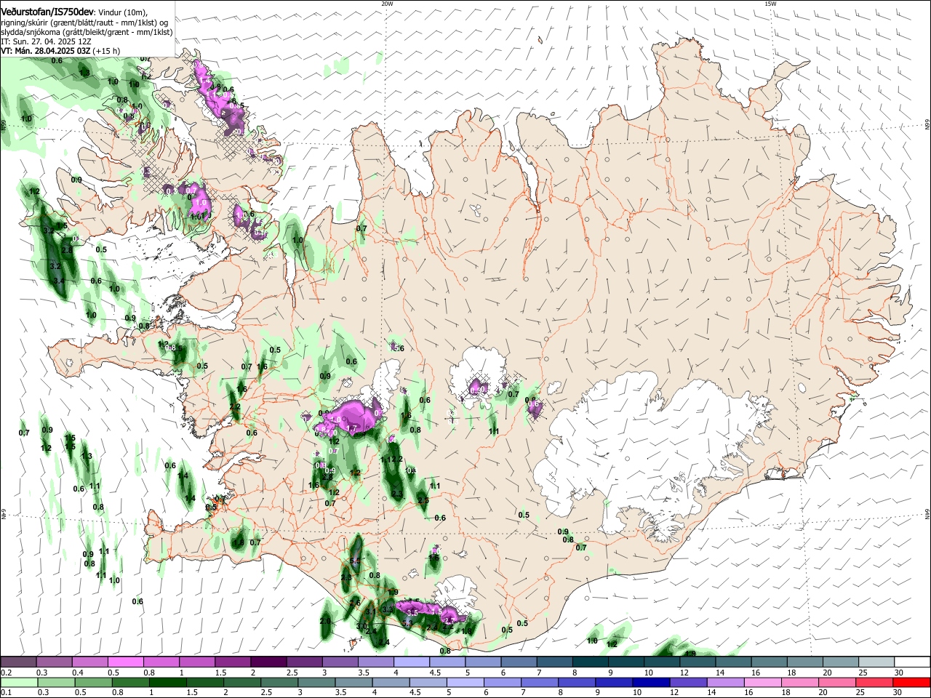Image resolution: width=931 pixels, height=698 pixels.
Task: Pick the light lavender 4–4.5 snow swatch
Action: coord(411,662)
